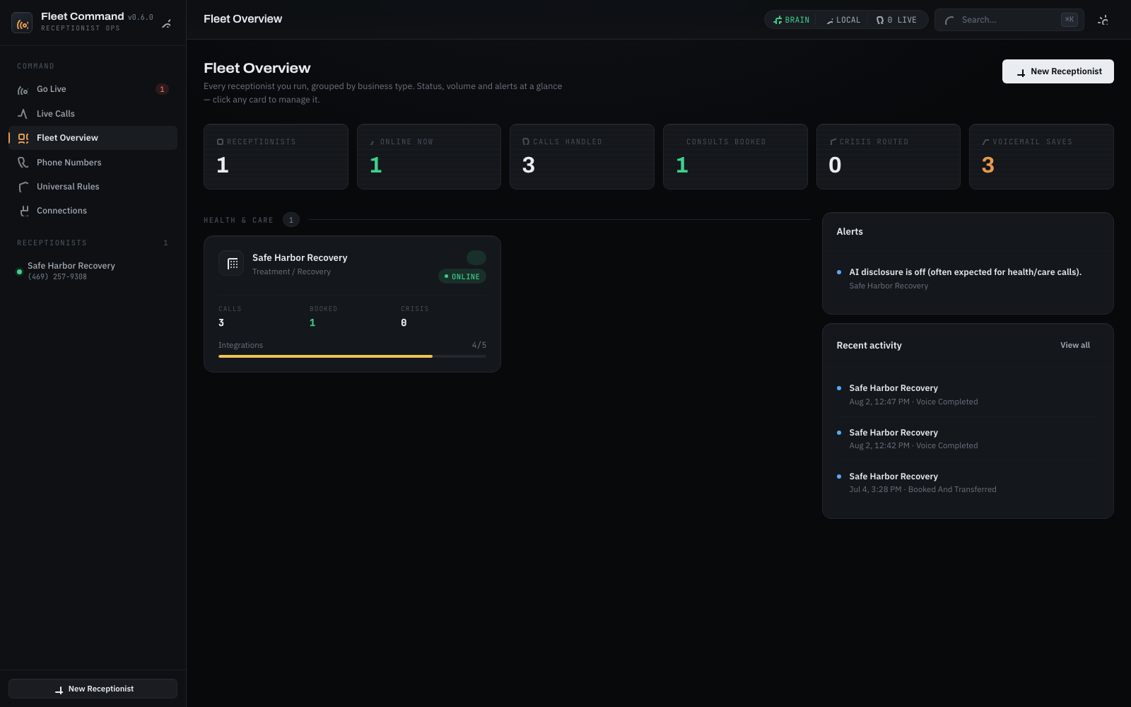The image size is (1131, 707).
Task: Open Phone Numbers in the sidebar
Action: [93, 163]
